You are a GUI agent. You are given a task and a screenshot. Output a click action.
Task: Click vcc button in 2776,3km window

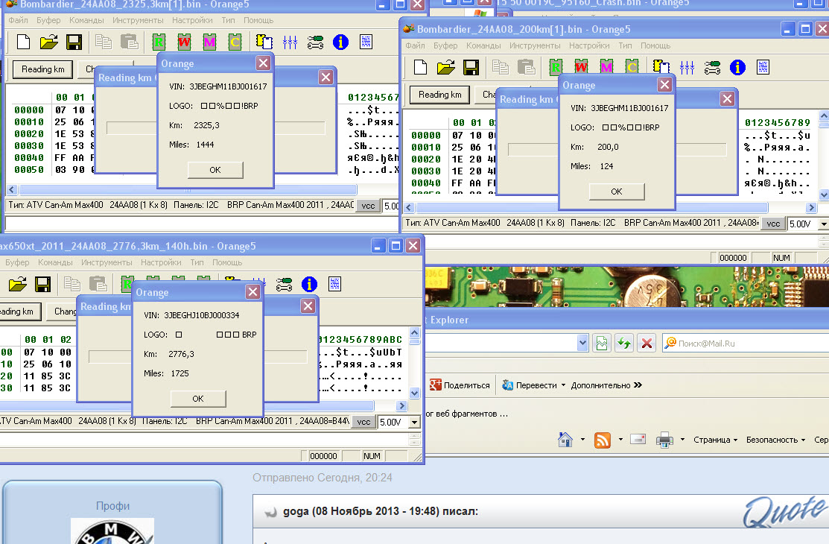(363, 423)
